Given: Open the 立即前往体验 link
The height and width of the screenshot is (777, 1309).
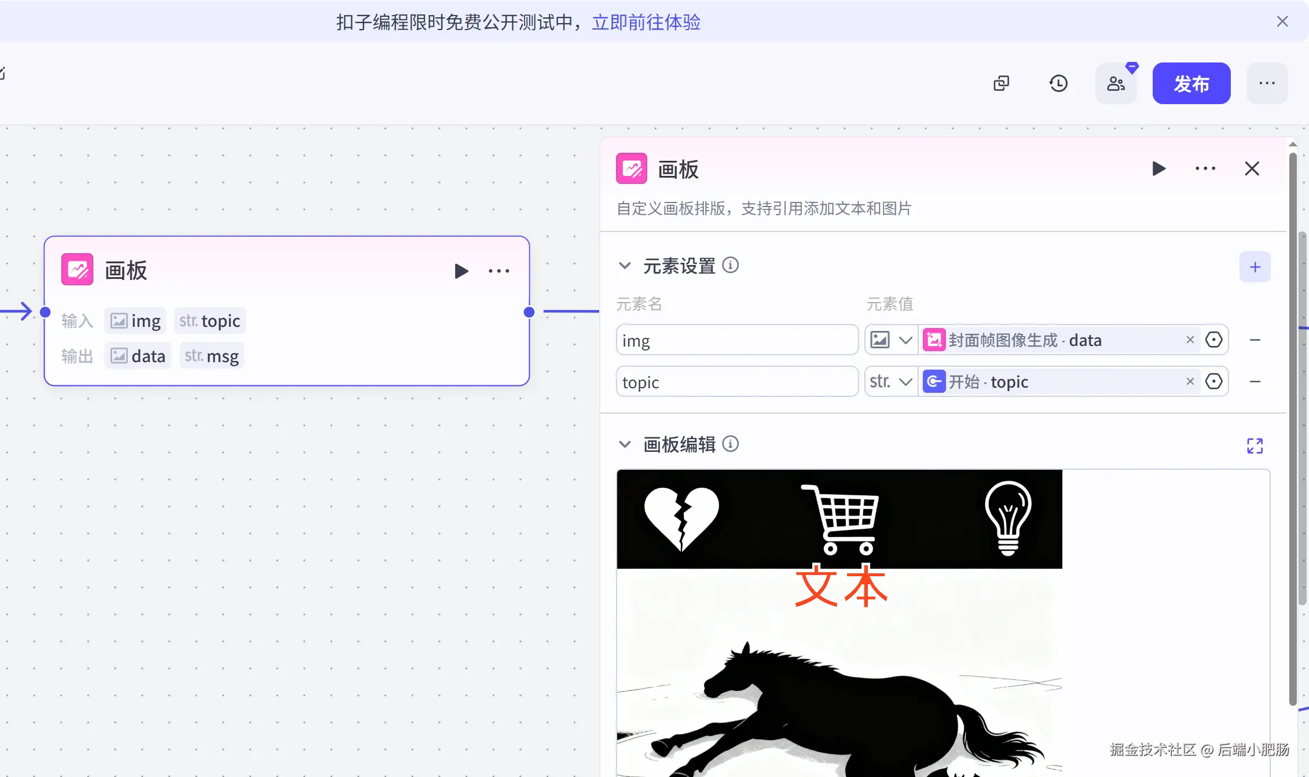Looking at the screenshot, I should click(x=646, y=22).
